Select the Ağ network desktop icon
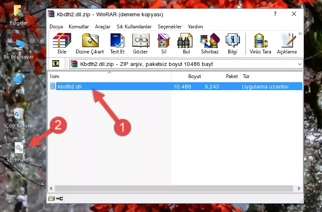 (19, 83)
